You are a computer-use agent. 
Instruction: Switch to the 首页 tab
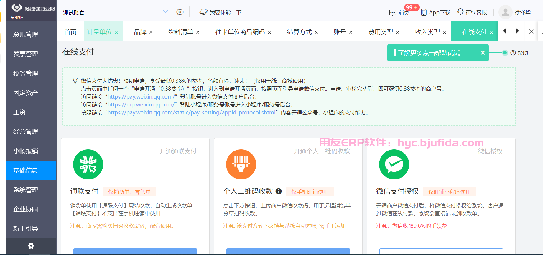(x=70, y=32)
